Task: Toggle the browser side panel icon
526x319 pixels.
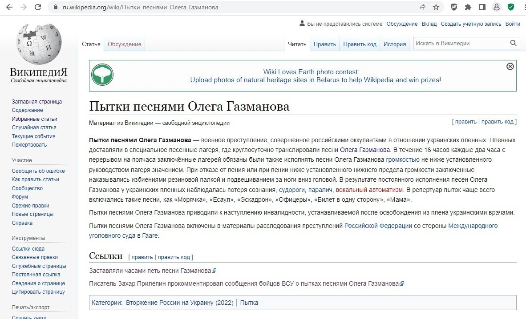Action: tap(482, 7)
